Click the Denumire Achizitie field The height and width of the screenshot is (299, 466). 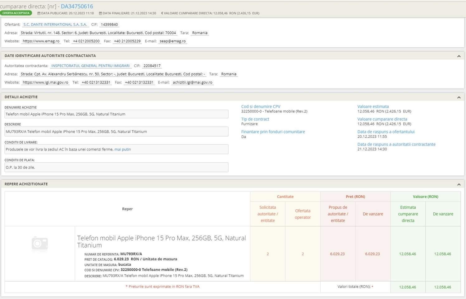click(116, 114)
